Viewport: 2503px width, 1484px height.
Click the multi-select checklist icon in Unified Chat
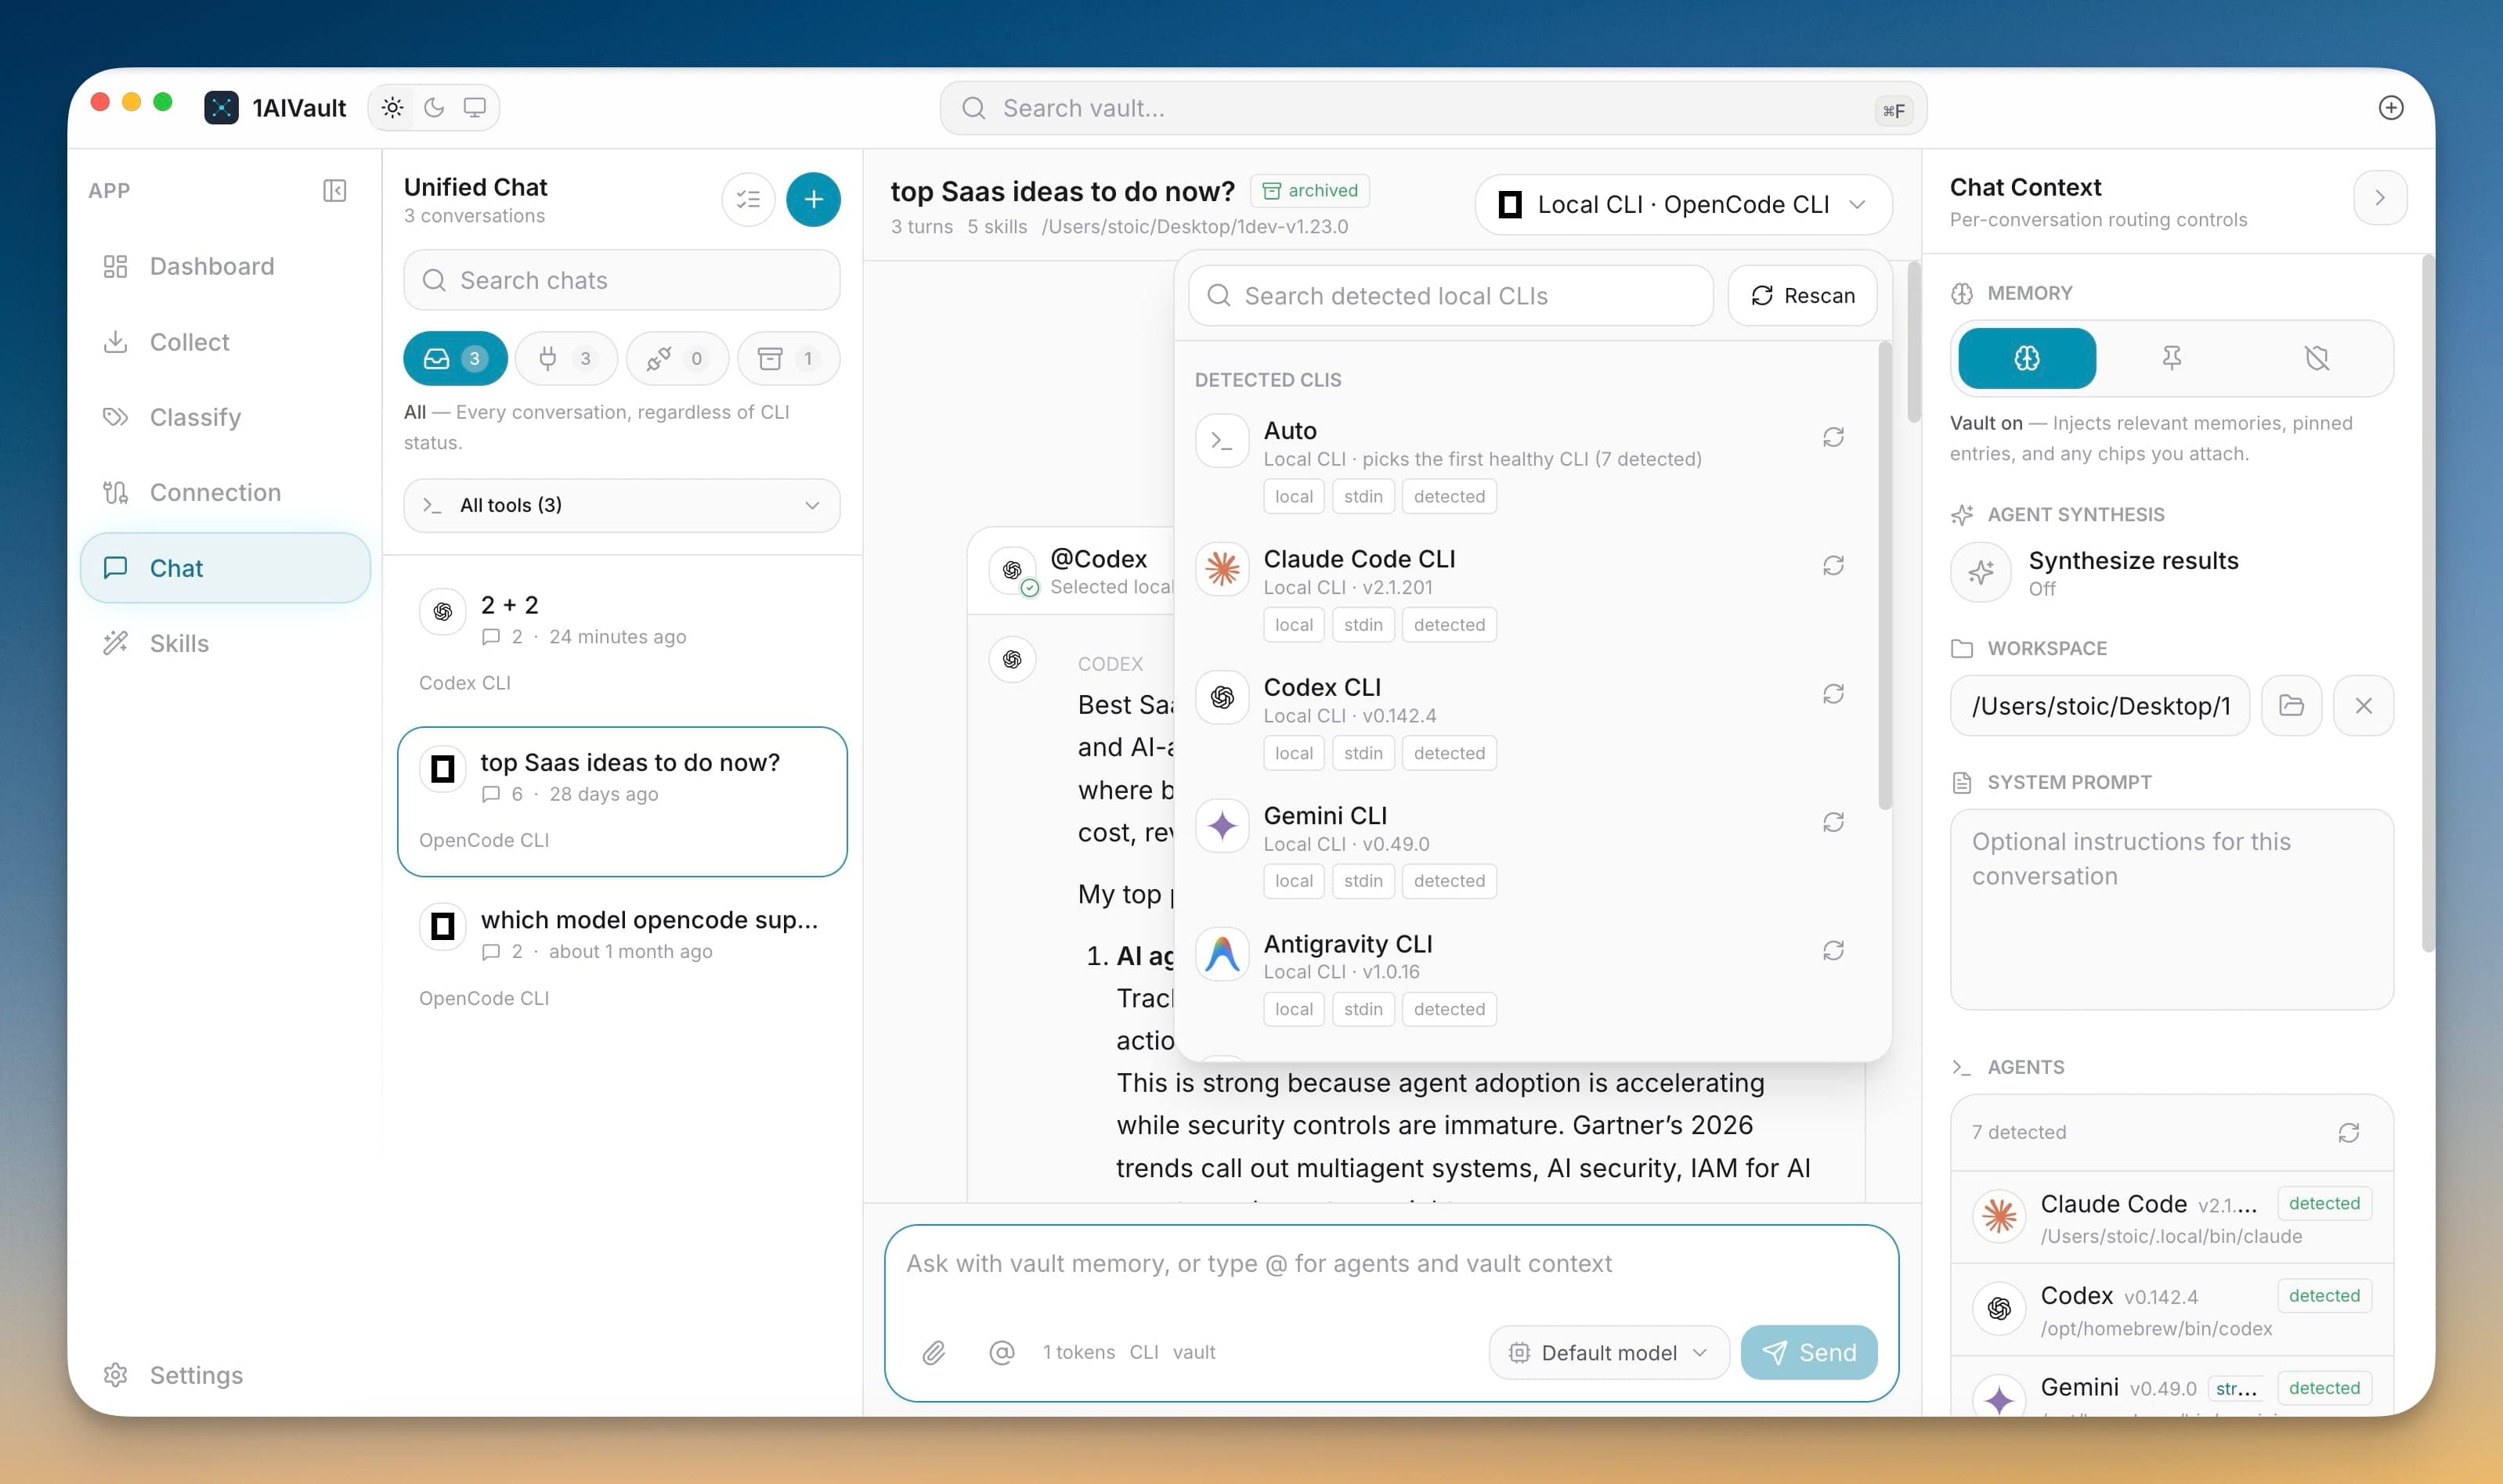pos(747,199)
